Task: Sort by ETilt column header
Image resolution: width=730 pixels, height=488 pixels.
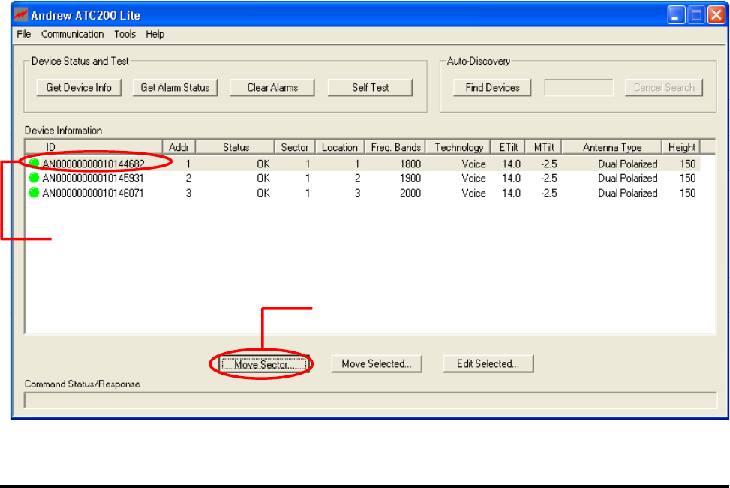Action: tap(508, 147)
